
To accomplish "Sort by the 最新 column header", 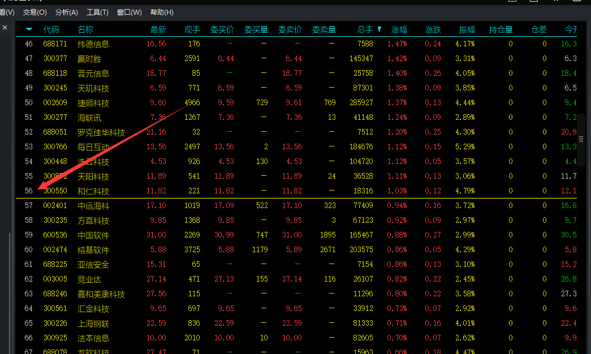I will pos(158,29).
